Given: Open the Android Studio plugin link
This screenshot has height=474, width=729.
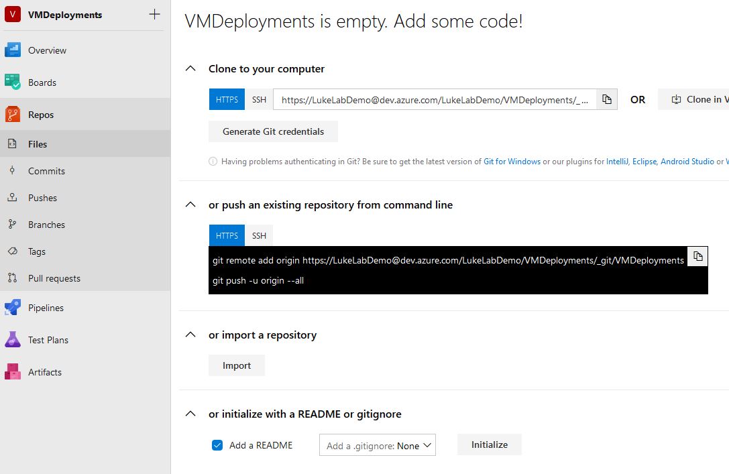Looking at the screenshot, I should (687, 162).
